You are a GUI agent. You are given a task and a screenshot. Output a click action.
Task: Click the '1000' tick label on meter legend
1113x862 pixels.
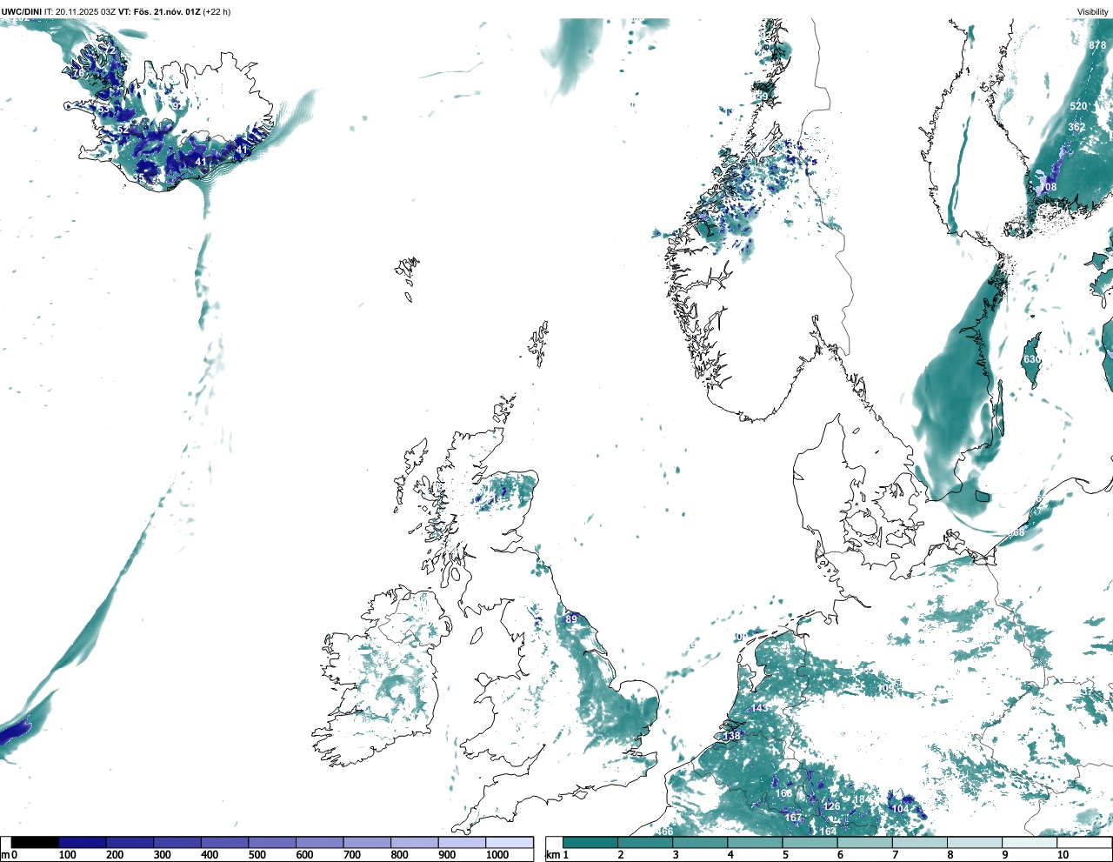tap(497, 855)
